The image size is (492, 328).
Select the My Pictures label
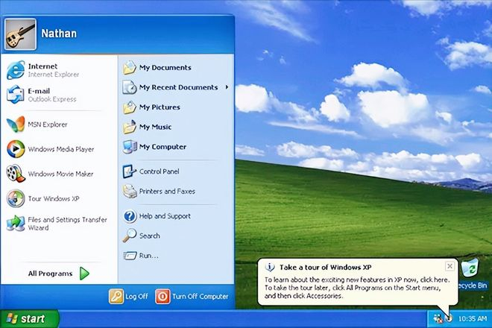pyautogui.click(x=160, y=107)
